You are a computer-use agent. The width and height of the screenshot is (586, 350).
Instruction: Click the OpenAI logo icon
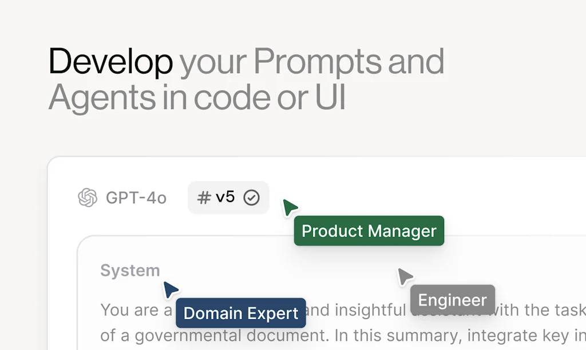[x=88, y=198]
